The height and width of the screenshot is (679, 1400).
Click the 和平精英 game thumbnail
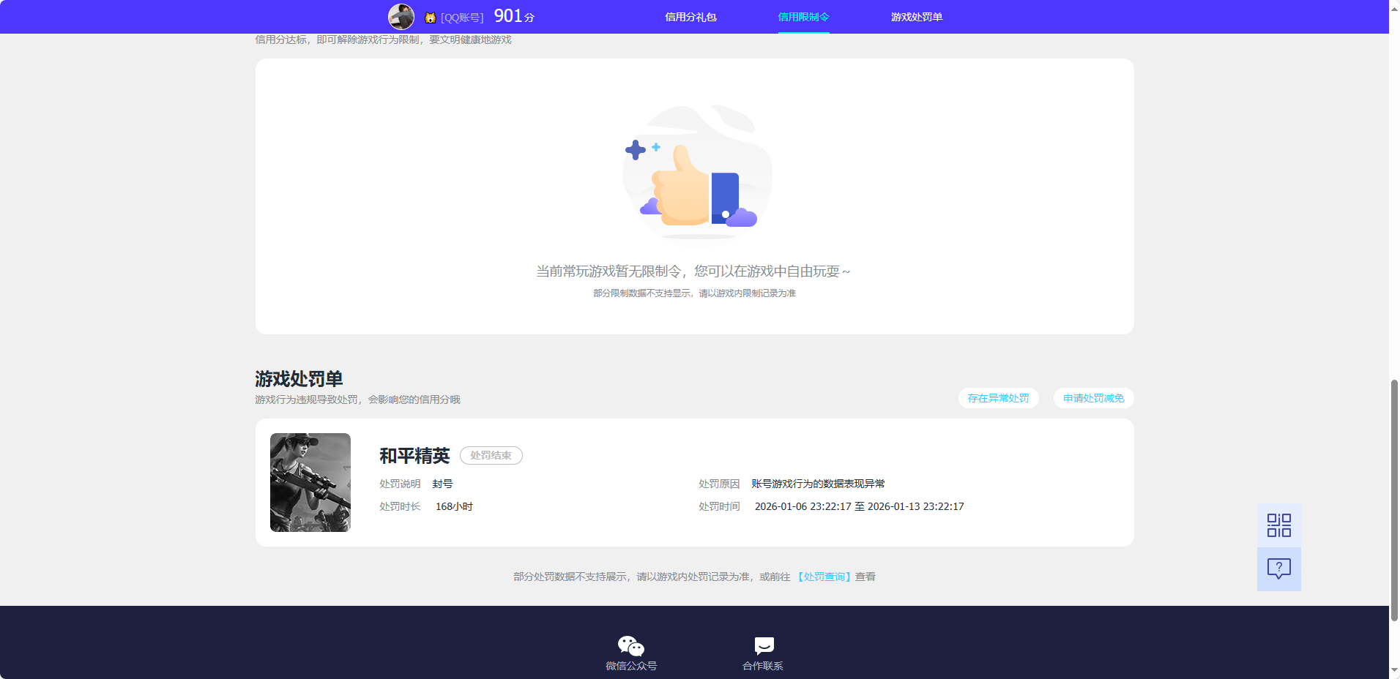tap(310, 482)
